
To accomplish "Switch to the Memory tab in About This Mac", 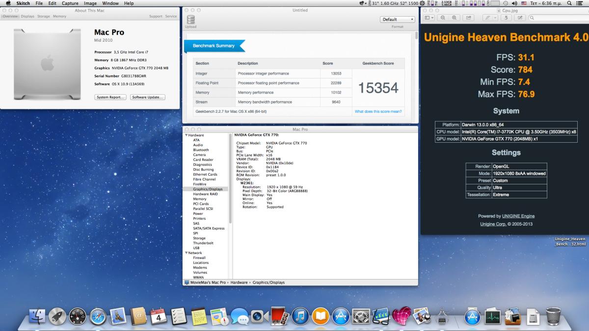I will click(59, 16).
